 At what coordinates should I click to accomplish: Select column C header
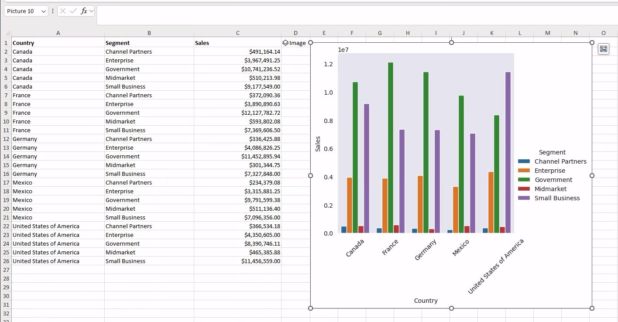[237, 33]
